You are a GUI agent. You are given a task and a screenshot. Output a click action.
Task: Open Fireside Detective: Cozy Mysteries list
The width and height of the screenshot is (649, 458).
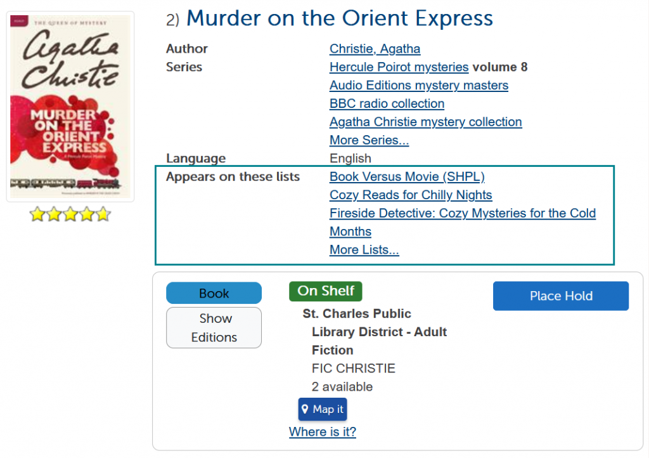point(462,223)
